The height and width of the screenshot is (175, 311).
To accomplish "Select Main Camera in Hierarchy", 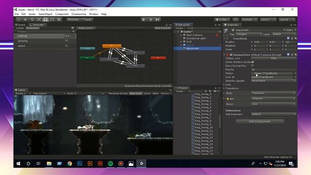I will coord(194,35).
